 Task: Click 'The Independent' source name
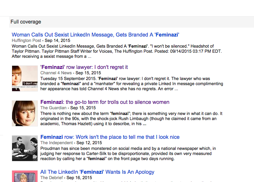[x=57, y=143]
